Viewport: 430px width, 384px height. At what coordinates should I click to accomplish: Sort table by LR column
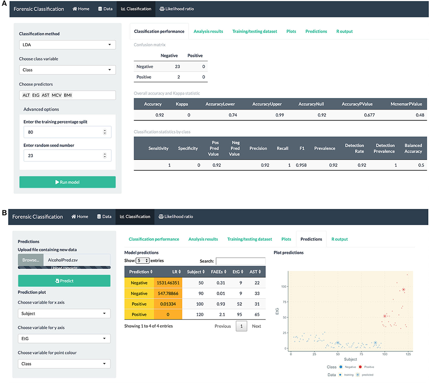click(x=176, y=272)
